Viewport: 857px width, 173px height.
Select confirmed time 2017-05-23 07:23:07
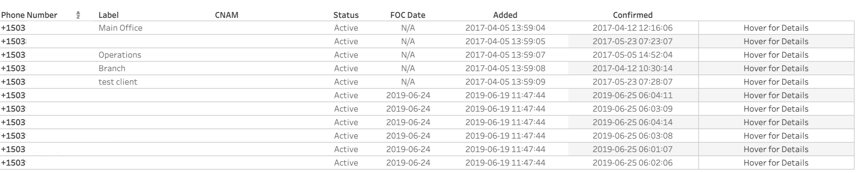point(632,41)
